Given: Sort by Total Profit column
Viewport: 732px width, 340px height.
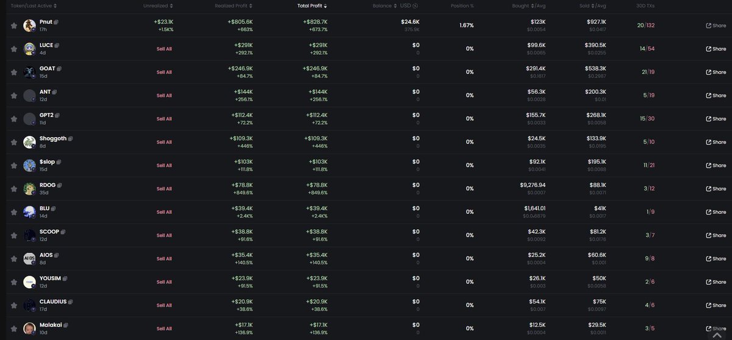Looking at the screenshot, I should click(x=312, y=5).
